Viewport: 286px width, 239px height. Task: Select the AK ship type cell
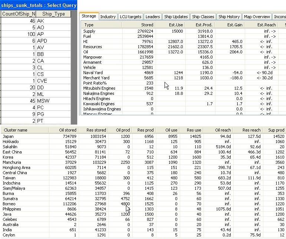(x=53, y=21)
